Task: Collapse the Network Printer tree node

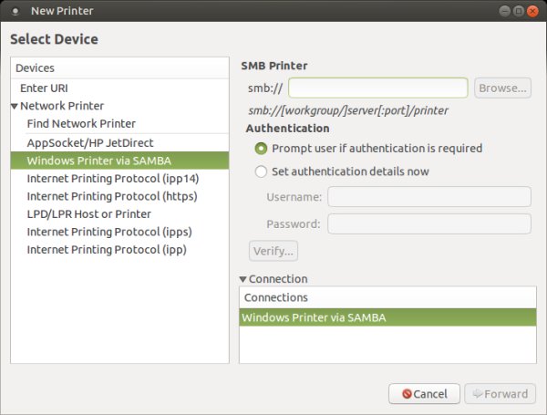Action: pyautogui.click(x=15, y=106)
